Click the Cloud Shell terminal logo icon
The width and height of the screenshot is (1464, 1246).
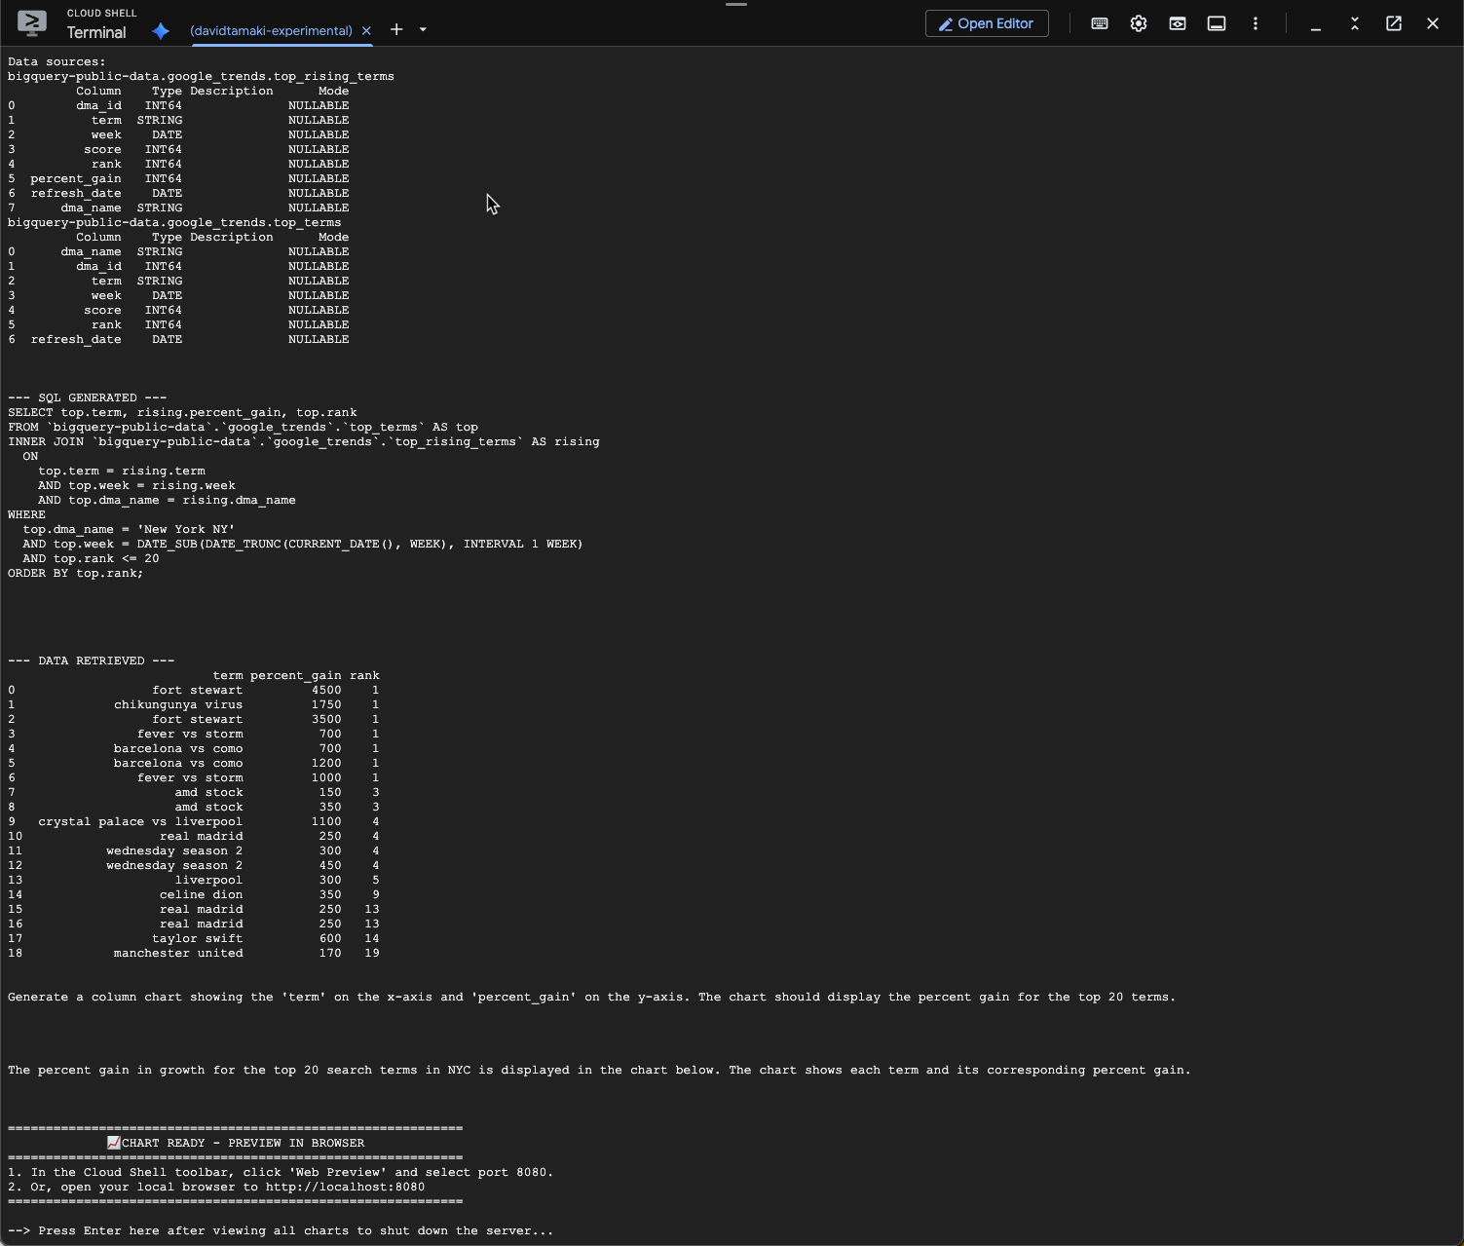click(x=32, y=23)
